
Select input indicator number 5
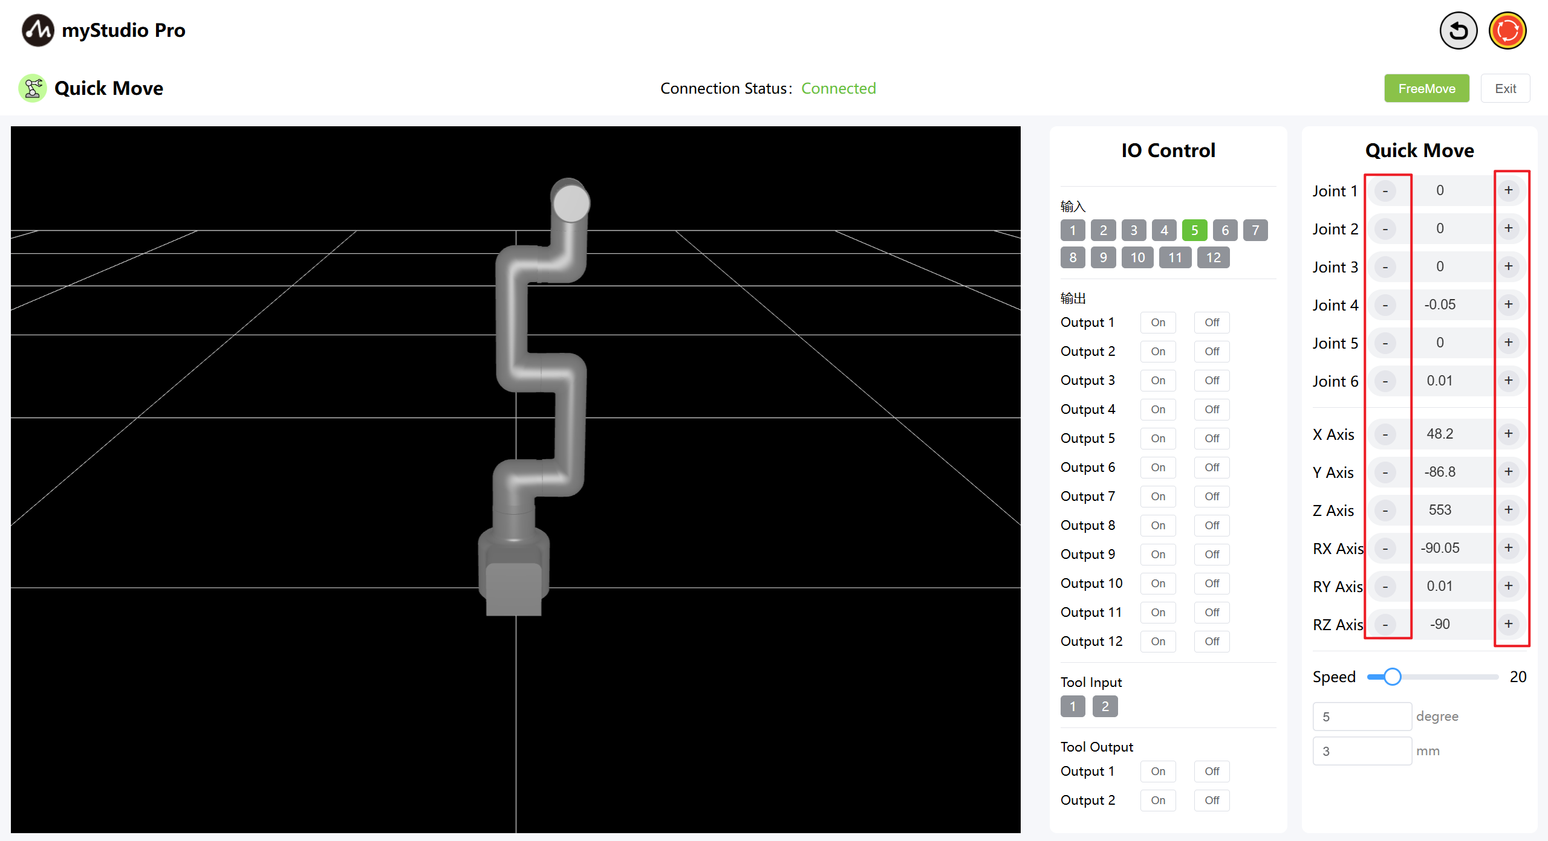pos(1194,230)
